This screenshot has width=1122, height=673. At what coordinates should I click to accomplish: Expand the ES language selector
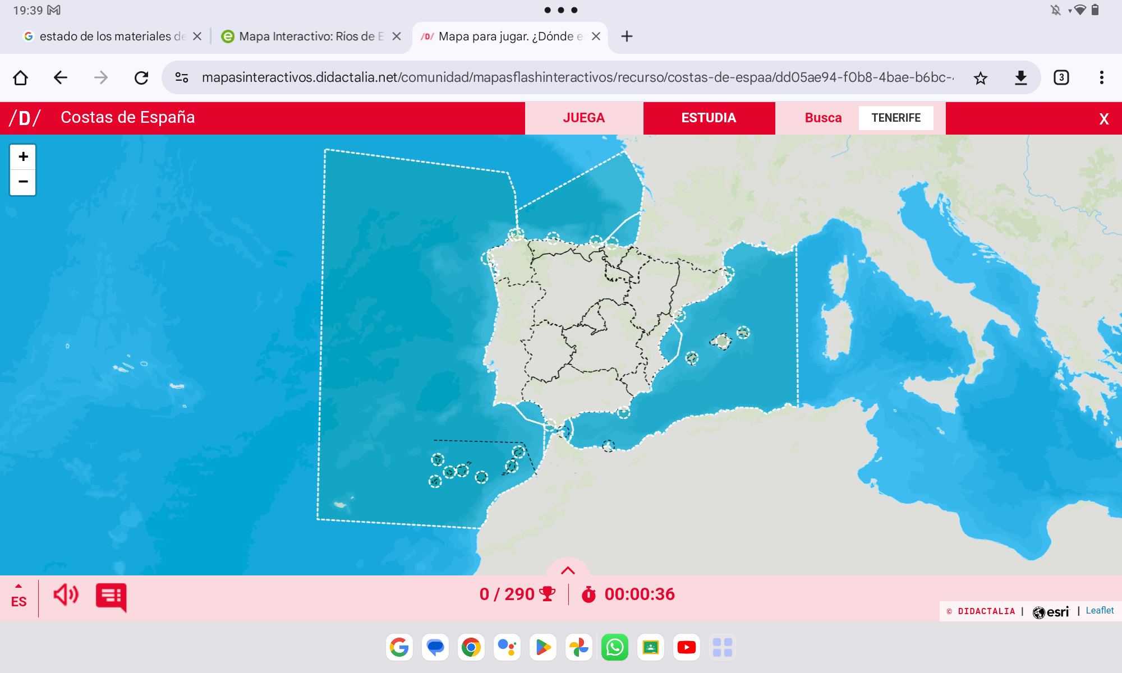point(19,598)
